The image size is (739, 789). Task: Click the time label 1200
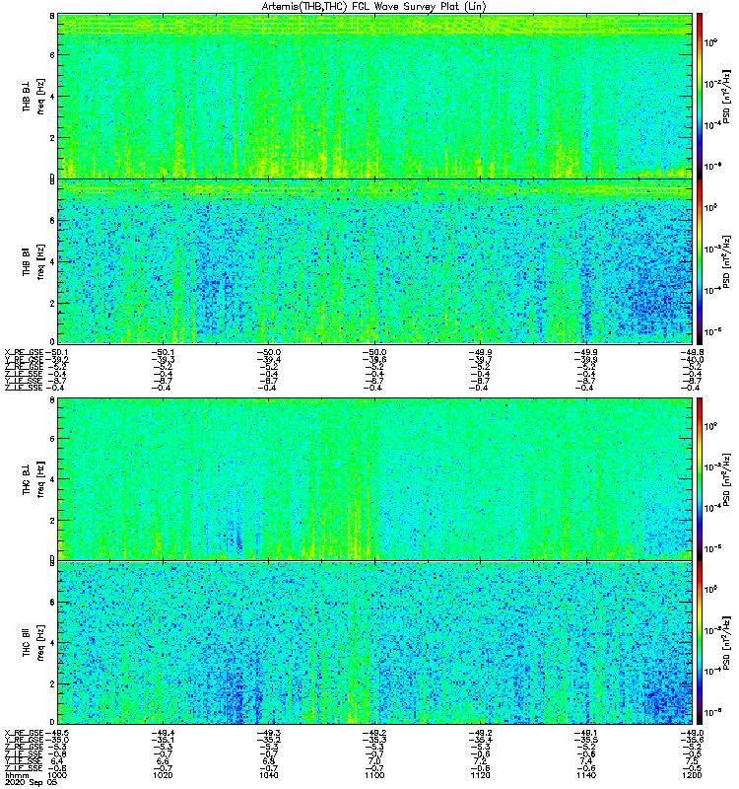point(692,775)
